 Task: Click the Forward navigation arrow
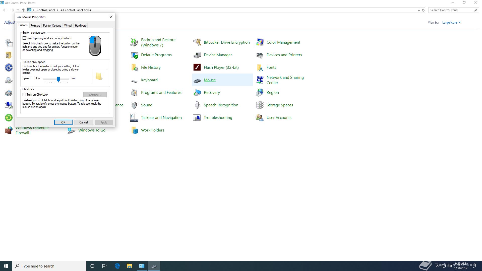point(12,10)
